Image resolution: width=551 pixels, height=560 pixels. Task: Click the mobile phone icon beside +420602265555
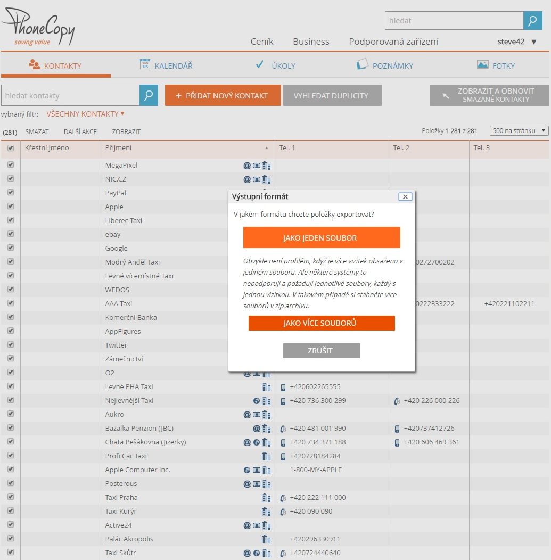[283, 387]
